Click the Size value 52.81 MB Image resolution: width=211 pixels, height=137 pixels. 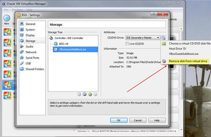click(132, 57)
